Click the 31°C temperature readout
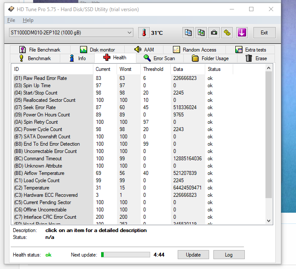 (157, 33)
